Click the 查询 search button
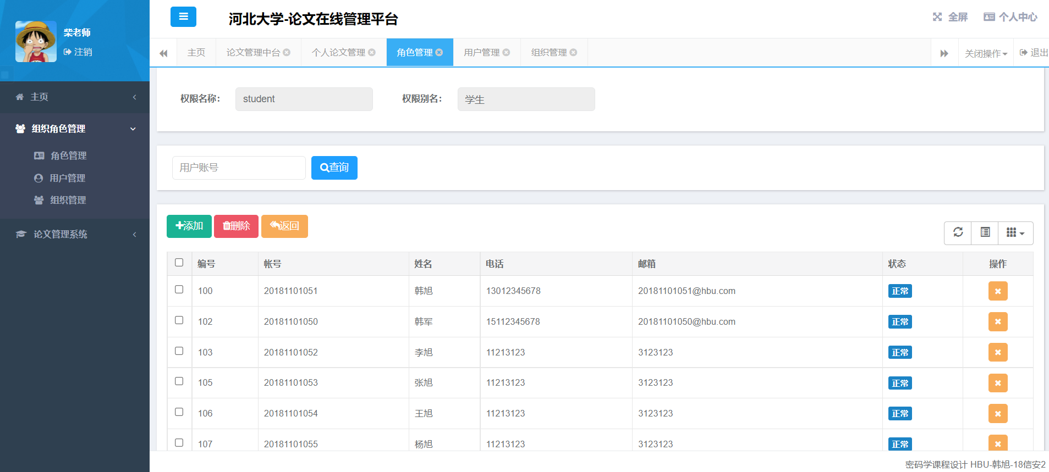Screen dimensions: 1049x472 334,168
